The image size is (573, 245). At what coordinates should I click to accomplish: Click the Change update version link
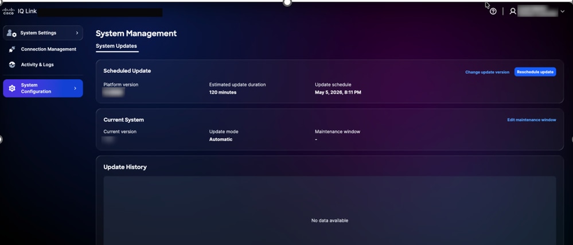[487, 72]
